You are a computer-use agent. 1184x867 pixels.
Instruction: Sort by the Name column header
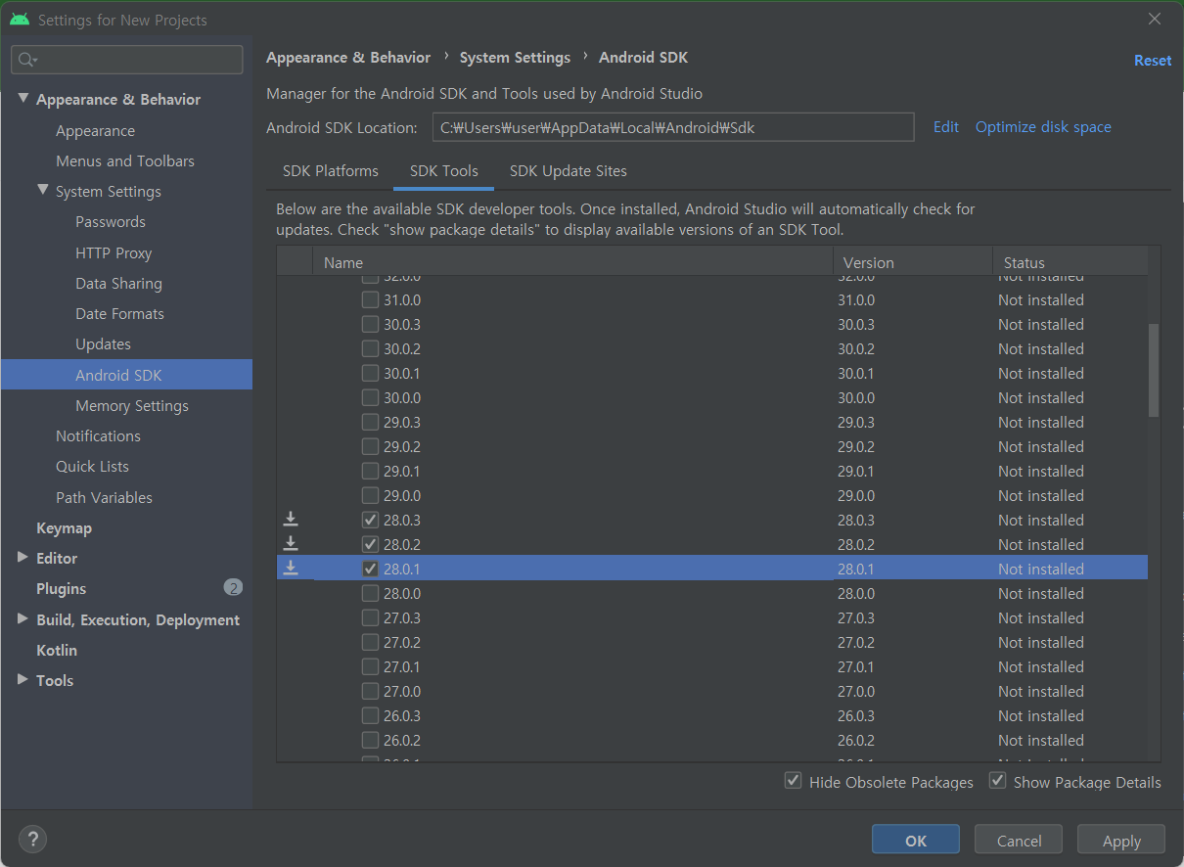pyautogui.click(x=572, y=262)
